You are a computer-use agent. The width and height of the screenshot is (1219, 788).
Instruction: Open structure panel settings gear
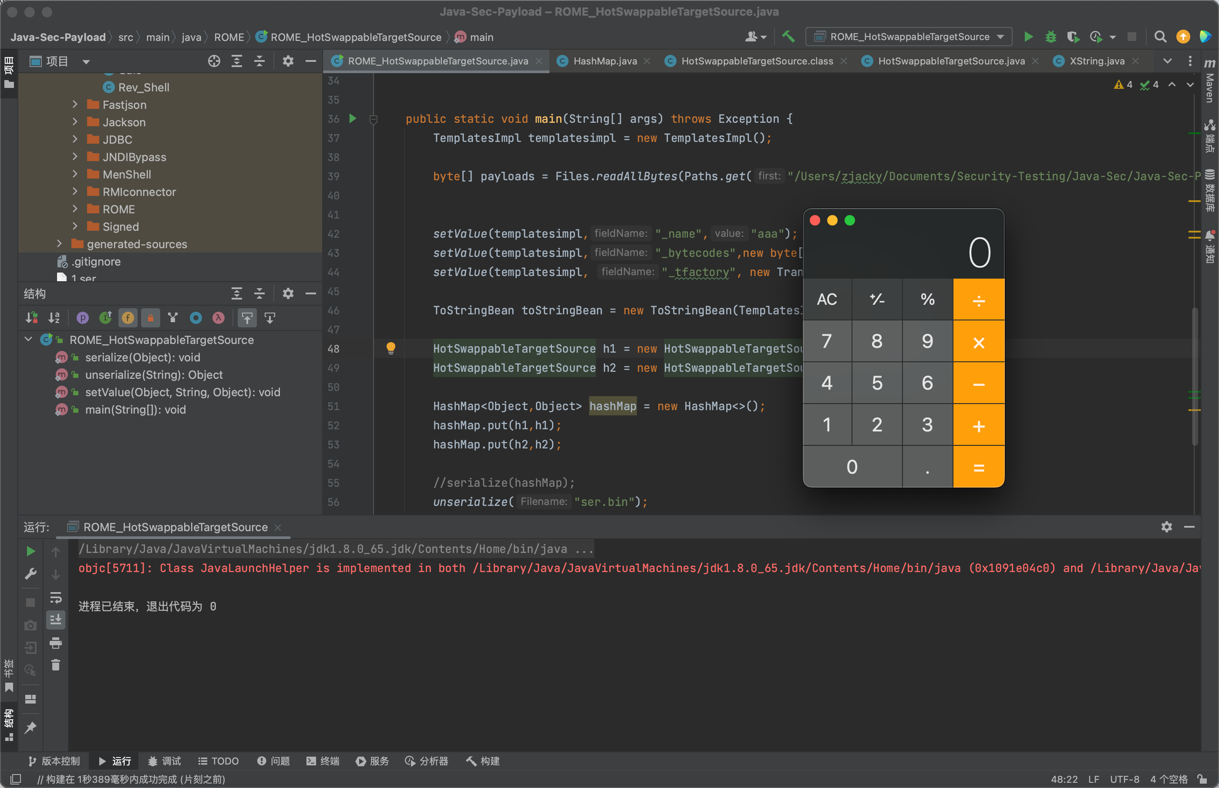(288, 293)
